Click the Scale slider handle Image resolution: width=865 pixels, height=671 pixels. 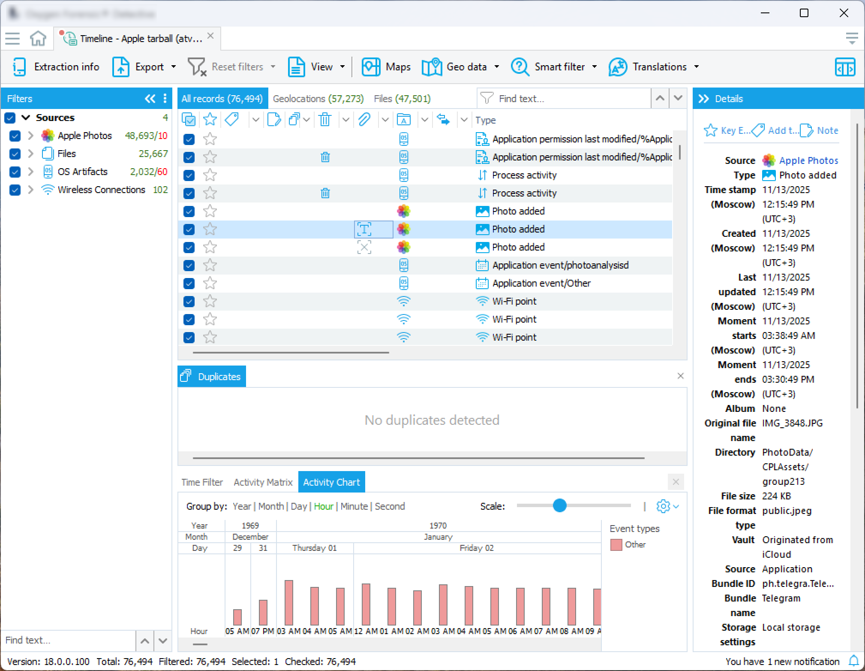point(559,506)
